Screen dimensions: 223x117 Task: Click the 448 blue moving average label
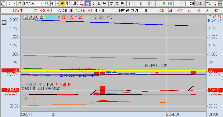point(110,17)
